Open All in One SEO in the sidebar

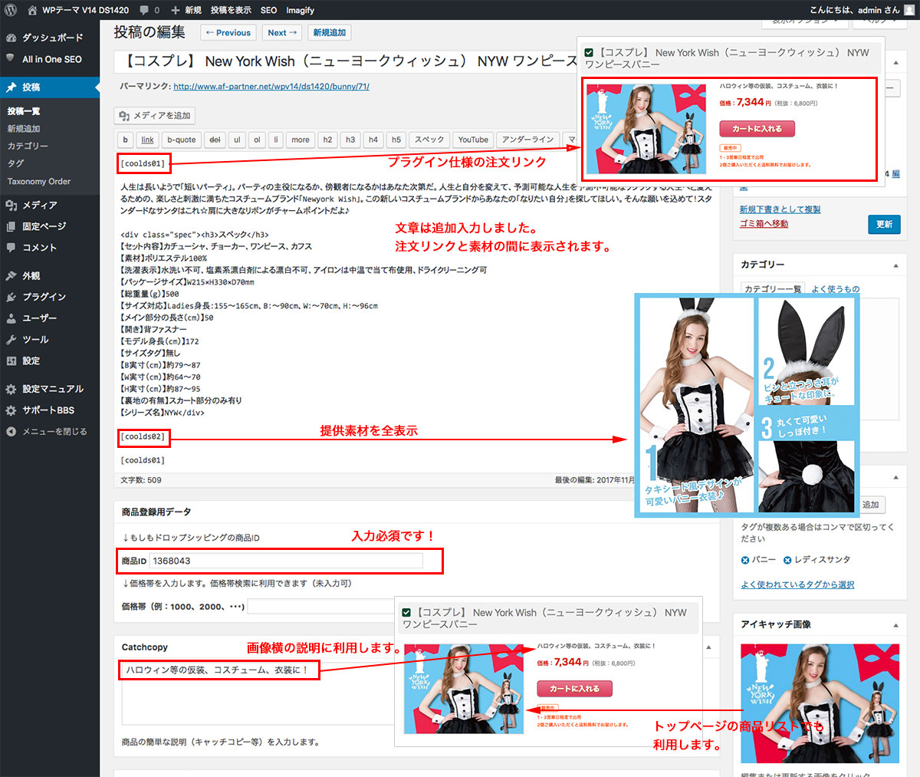[50, 59]
